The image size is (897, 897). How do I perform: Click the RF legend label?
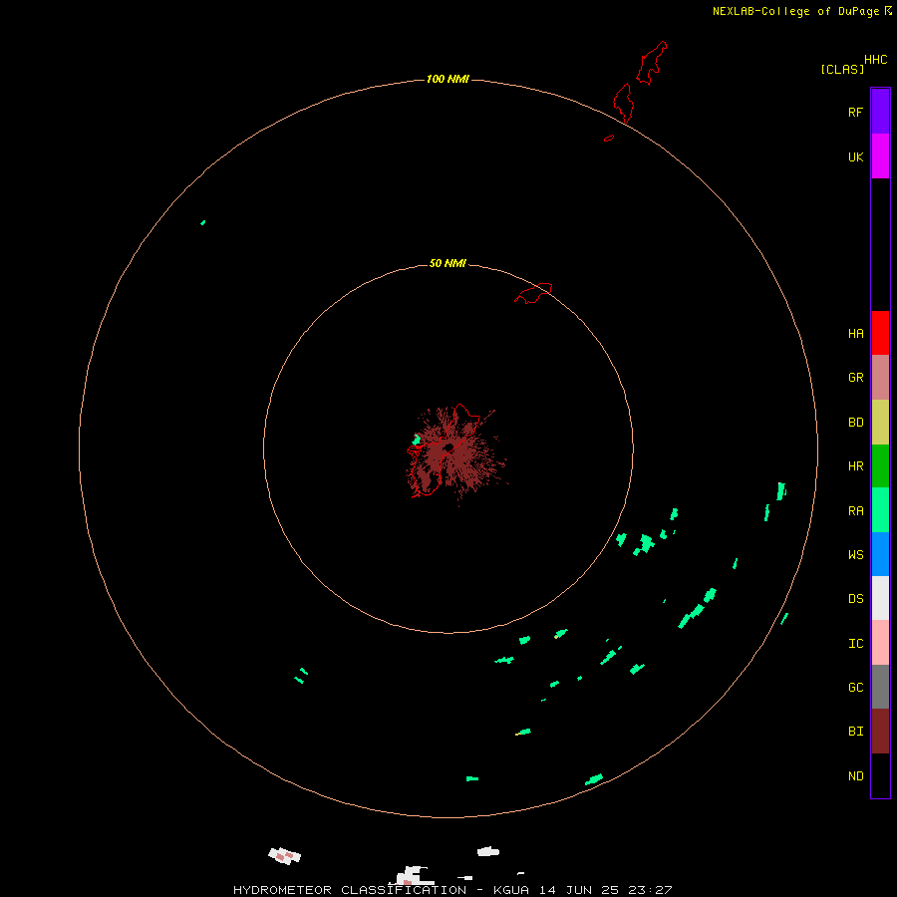coord(855,112)
